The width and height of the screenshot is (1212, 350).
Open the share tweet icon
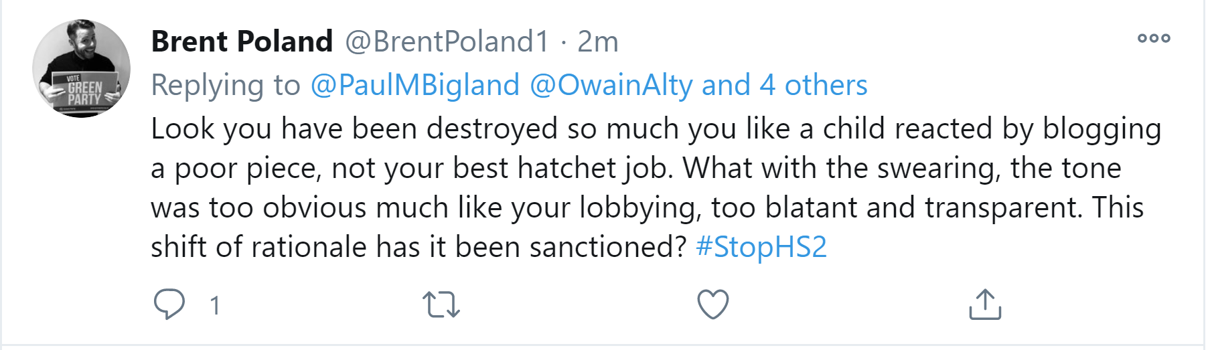pos(984,304)
